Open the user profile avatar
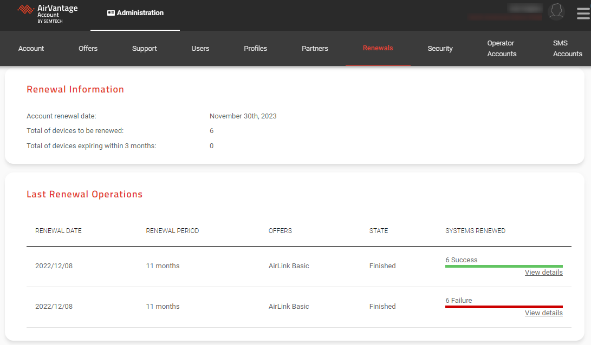The image size is (591, 345). (x=556, y=11)
